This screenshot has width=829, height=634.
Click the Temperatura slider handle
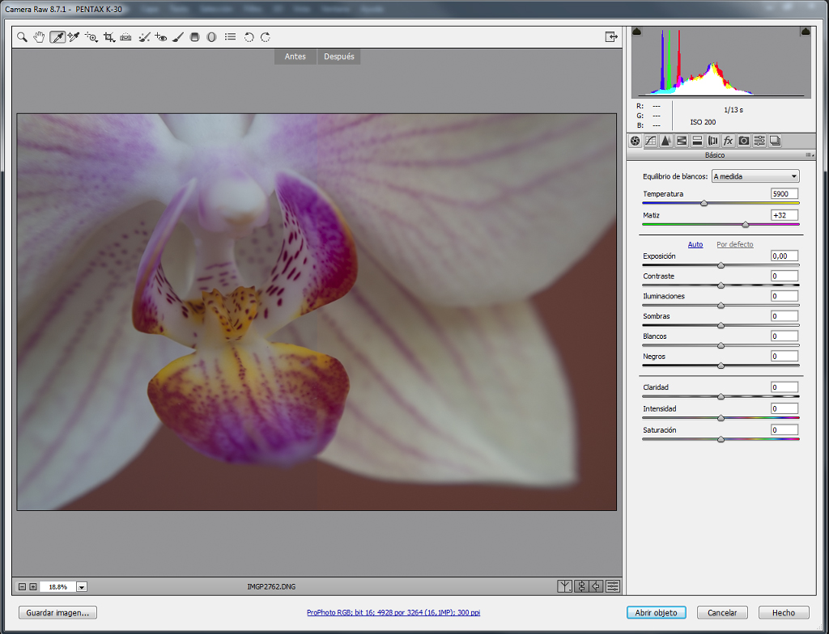click(704, 203)
